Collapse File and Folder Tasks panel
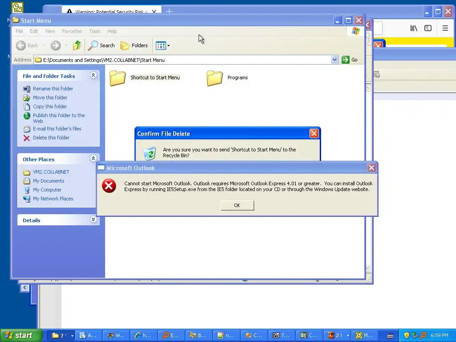 (93, 75)
